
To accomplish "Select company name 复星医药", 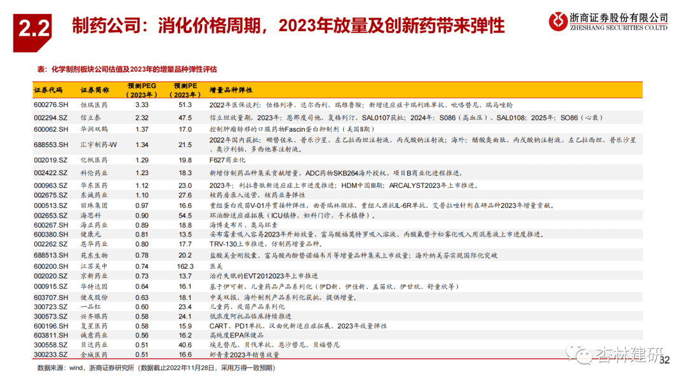I will [x=93, y=326].
